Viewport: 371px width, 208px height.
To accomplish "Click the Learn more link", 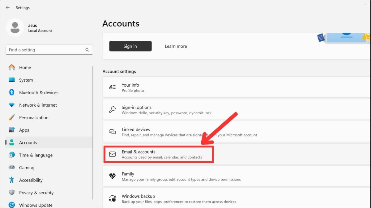I will [176, 46].
